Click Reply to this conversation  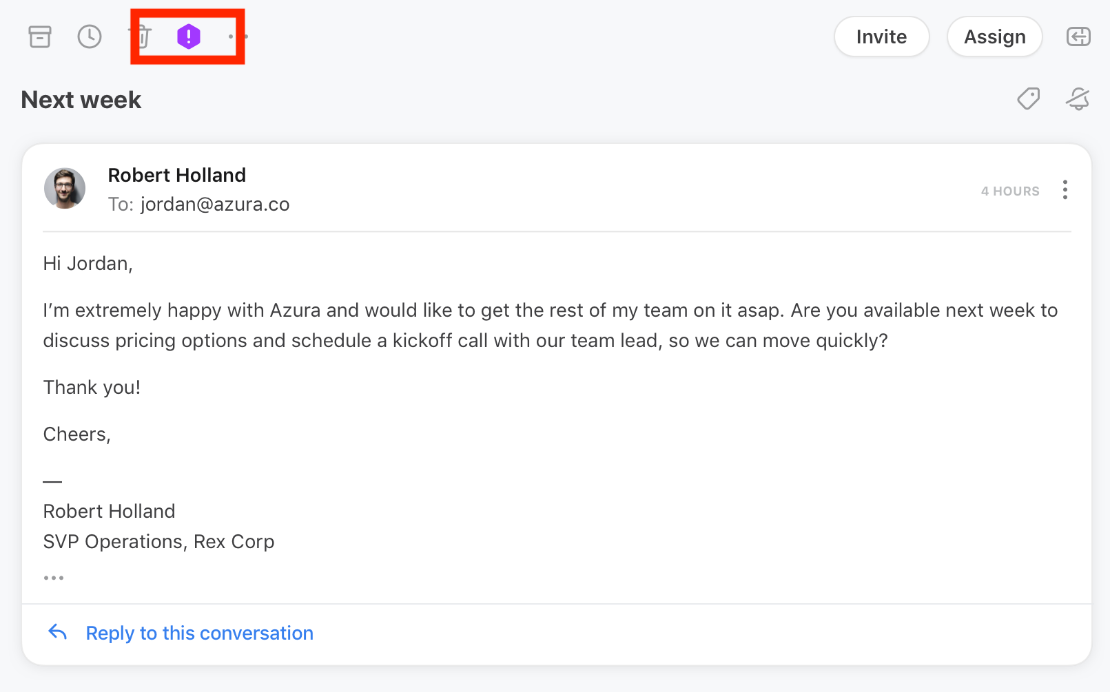click(x=199, y=633)
